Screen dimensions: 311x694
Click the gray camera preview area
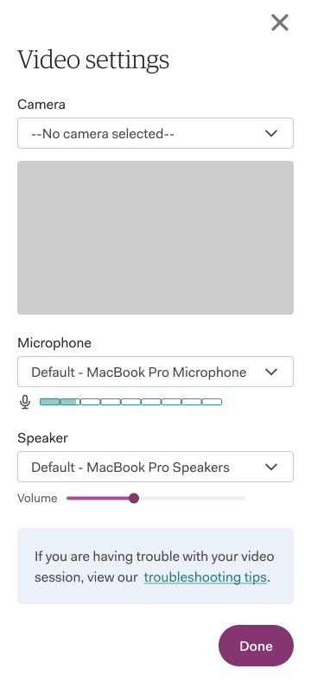pos(155,238)
